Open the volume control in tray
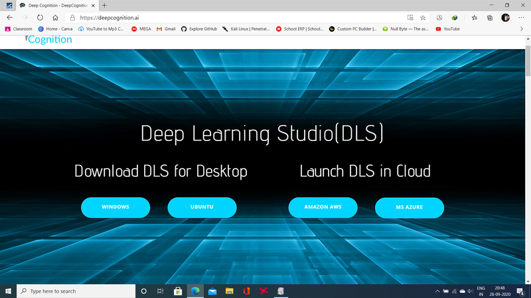The image size is (531, 298). point(471,291)
